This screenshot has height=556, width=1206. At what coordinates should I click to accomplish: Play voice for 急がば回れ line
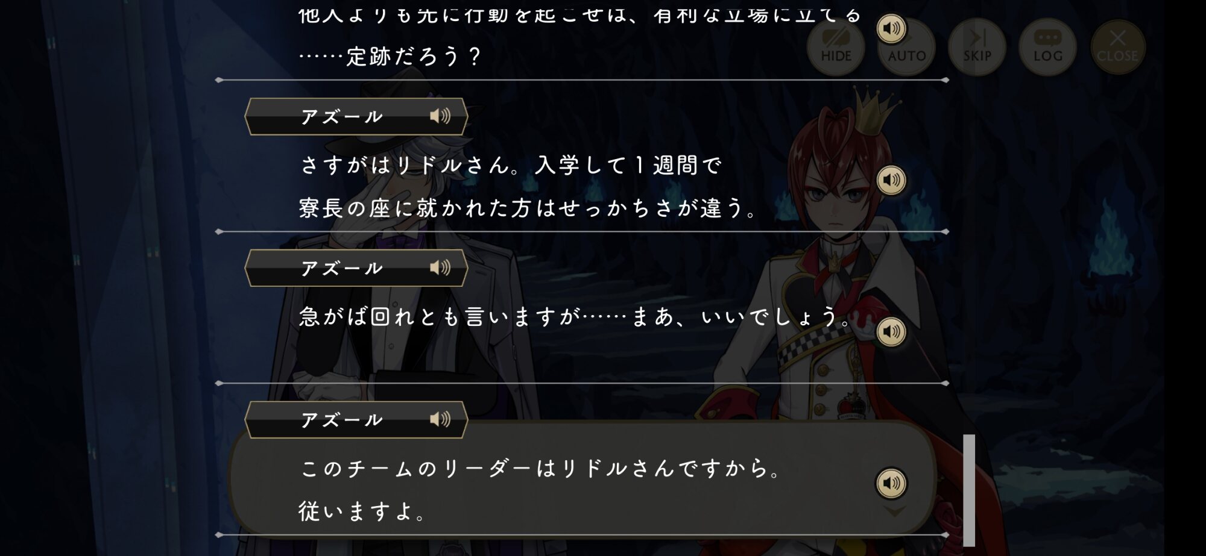pos(891,331)
